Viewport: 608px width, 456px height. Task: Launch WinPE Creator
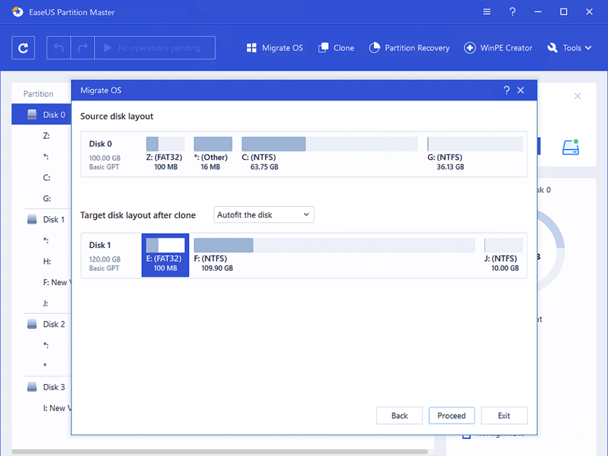pyautogui.click(x=498, y=48)
